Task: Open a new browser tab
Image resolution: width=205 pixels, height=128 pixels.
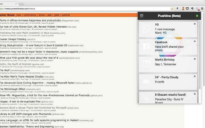Action: [x=21, y=4]
